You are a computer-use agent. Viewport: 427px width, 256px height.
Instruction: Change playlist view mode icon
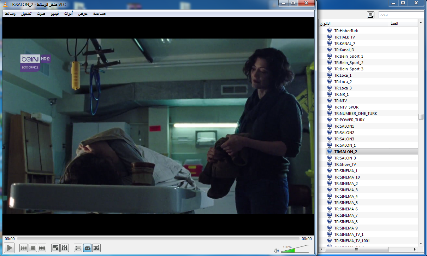pyautogui.click(x=370, y=15)
